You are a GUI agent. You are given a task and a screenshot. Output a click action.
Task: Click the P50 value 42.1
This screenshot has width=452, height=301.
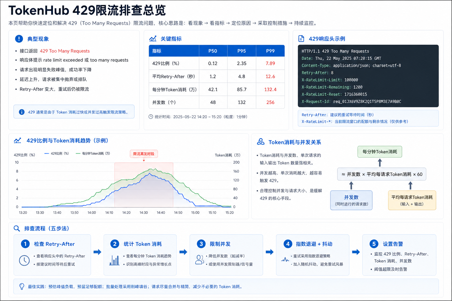pyautogui.click(x=213, y=90)
